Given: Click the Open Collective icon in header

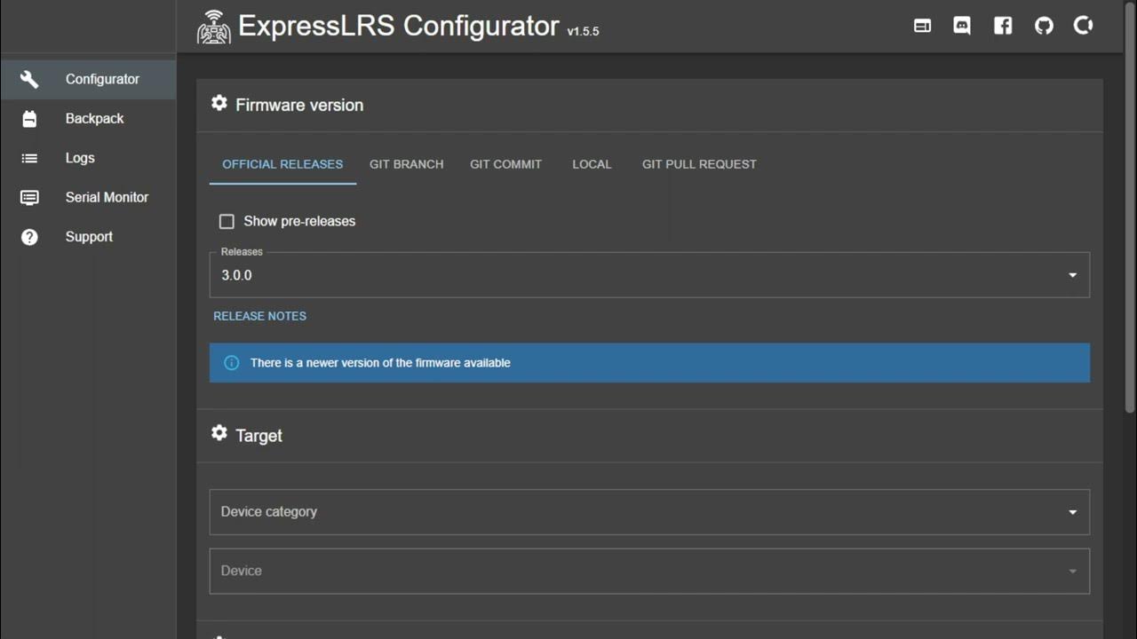Looking at the screenshot, I should tap(1084, 26).
